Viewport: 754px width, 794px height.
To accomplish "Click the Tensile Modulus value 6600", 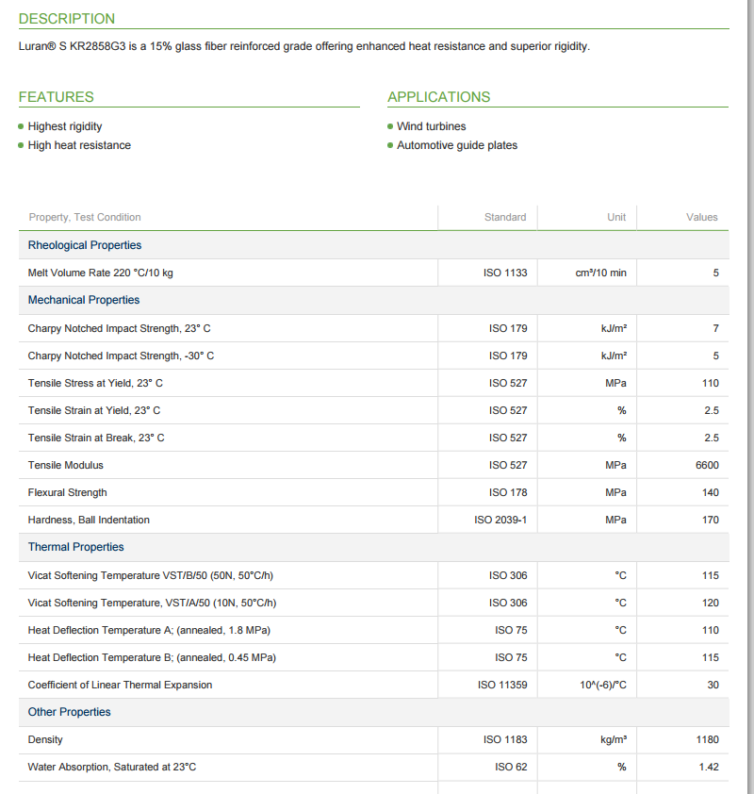I will click(707, 465).
